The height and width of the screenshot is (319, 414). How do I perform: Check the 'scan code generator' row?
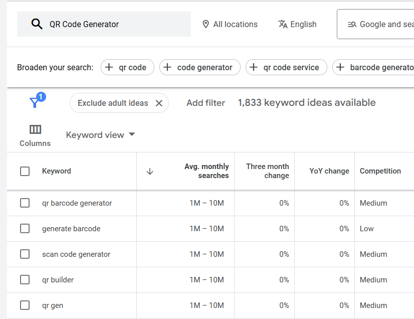25,254
